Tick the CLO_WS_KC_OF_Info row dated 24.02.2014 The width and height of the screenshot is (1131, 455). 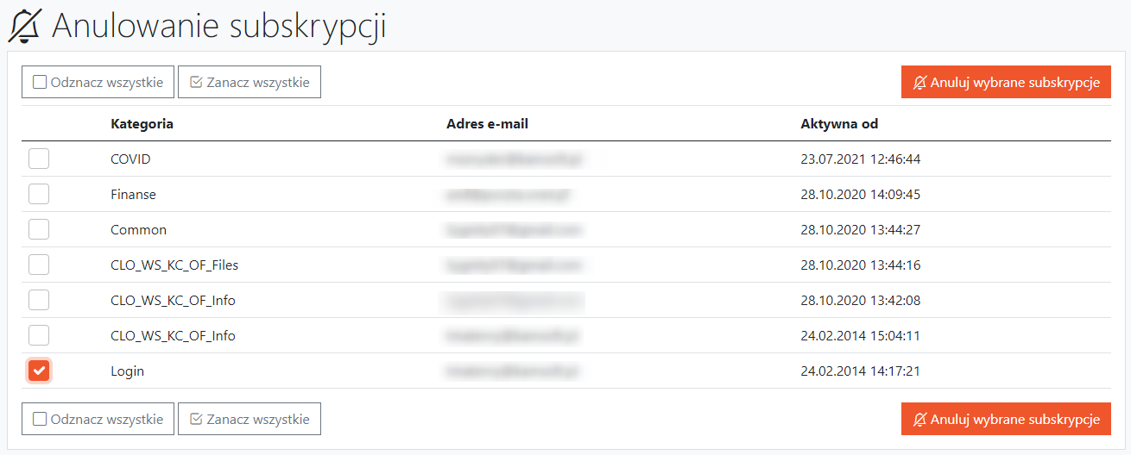pos(39,336)
